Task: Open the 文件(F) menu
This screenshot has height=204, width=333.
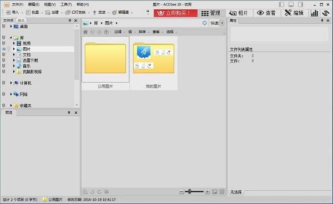Action: [17, 4]
